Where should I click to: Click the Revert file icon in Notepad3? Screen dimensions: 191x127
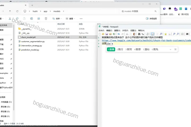coord(114,34)
